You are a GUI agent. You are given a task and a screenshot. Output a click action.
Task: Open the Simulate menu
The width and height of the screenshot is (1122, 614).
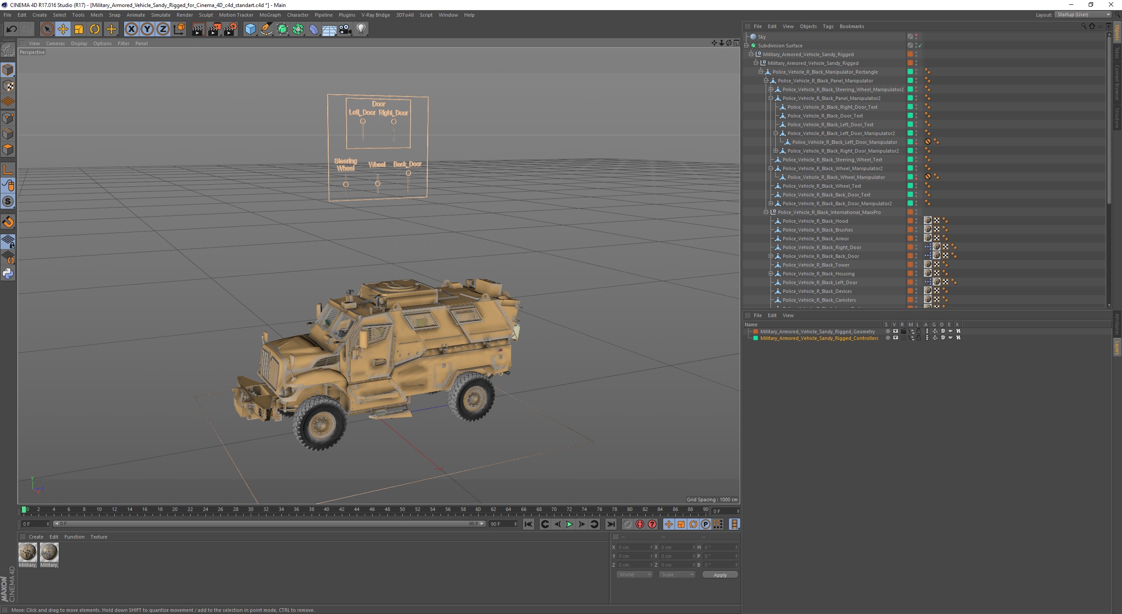(160, 15)
